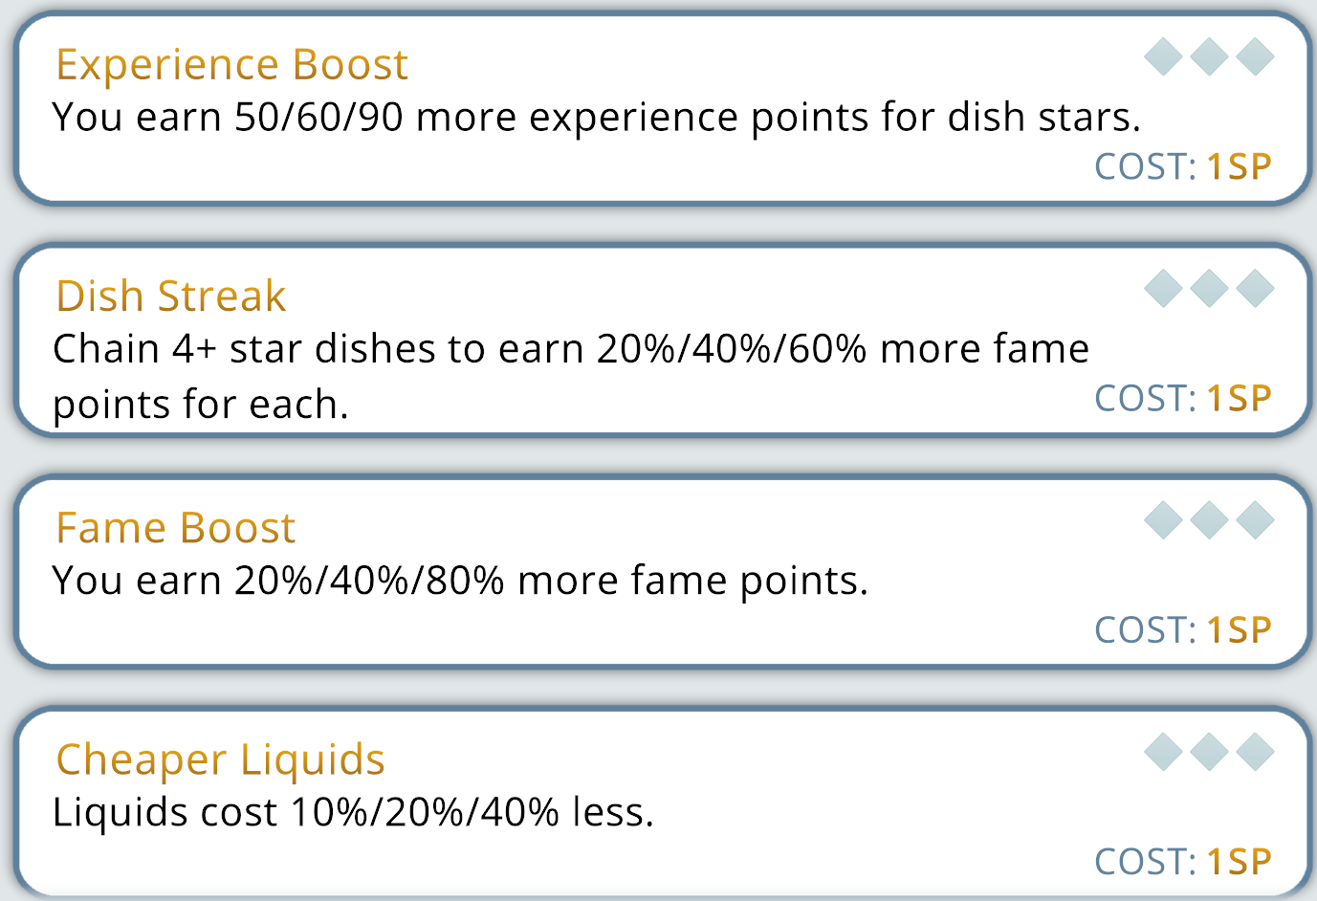1317x901 pixels.
Task: Select the Experience Boost skill title
Action: click(x=231, y=65)
